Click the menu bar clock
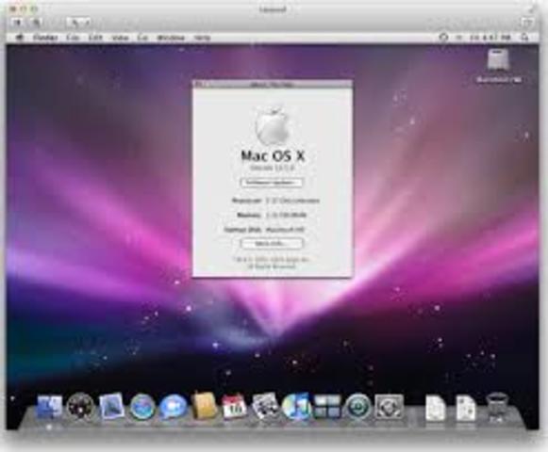This screenshot has width=548, height=452. pyautogui.click(x=490, y=37)
